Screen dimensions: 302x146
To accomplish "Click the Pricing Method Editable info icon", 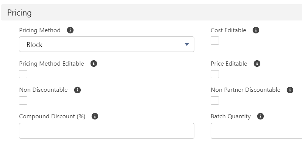I will (94, 64).
